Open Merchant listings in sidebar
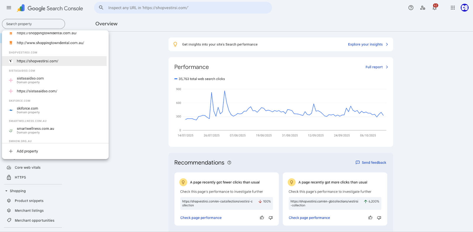 point(29,211)
